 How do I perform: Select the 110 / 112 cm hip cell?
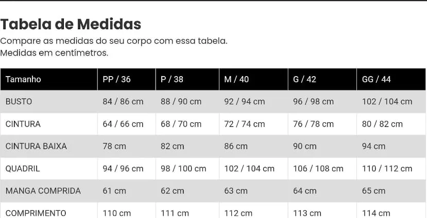click(x=387, y=169)
